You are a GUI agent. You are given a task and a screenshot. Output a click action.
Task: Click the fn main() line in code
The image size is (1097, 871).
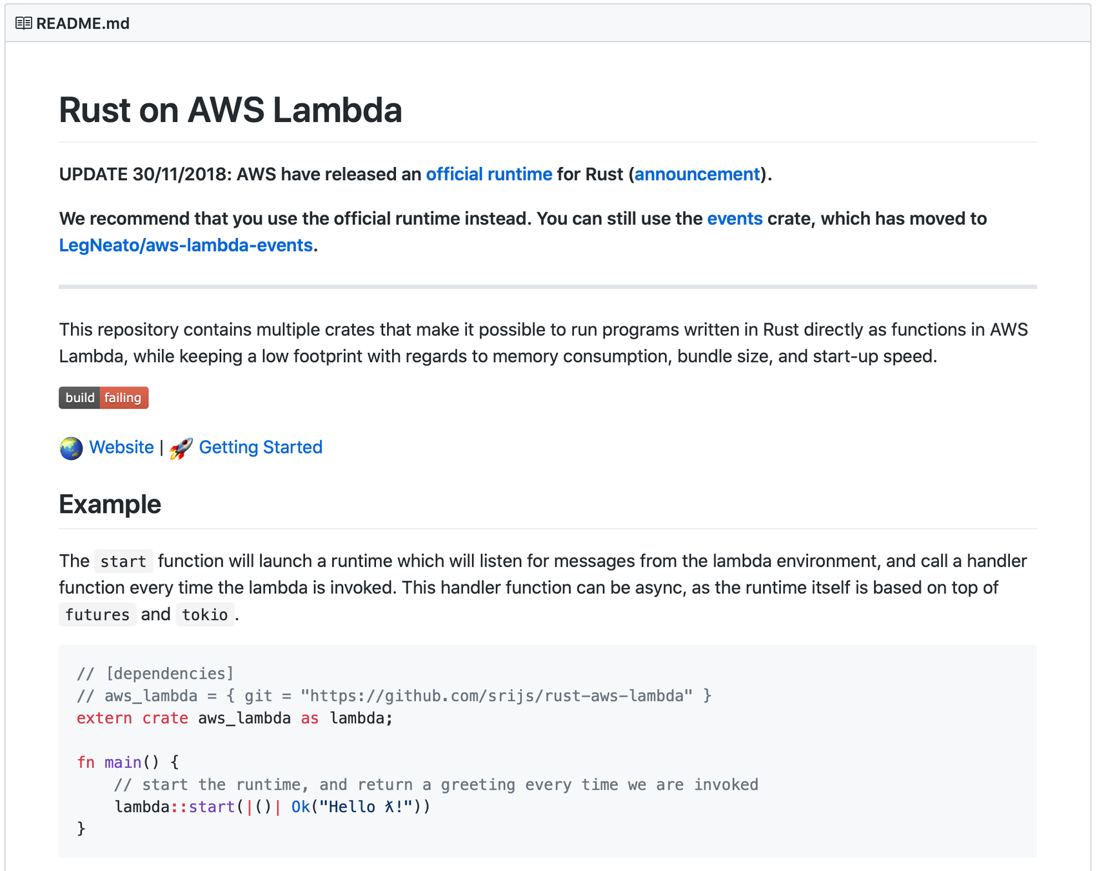tap(128, 763)
